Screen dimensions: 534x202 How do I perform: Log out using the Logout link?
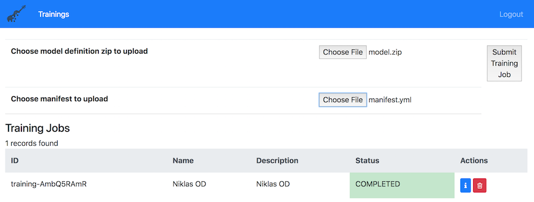(511, 14)
